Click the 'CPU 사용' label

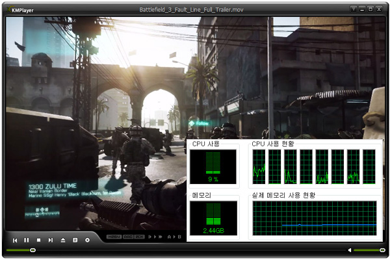point(206,144)
